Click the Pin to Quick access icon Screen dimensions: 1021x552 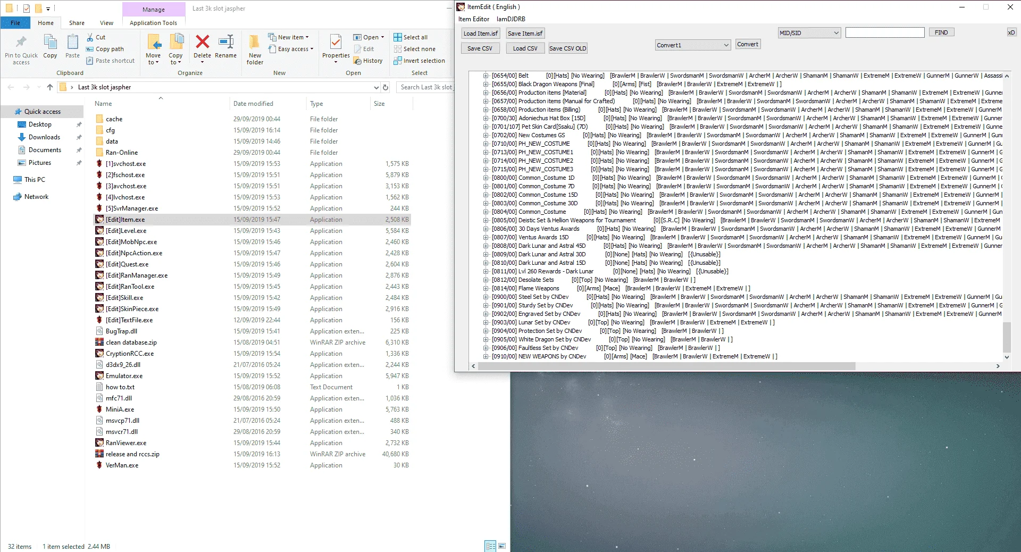click(x=21, y=42)
